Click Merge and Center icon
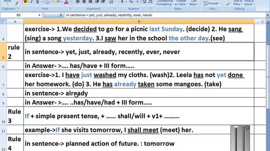Screen dimensions: 270x151 point(111,2)
